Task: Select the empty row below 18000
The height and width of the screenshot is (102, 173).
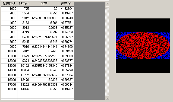Action: tap(37, 94)
